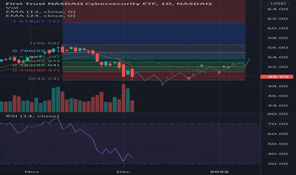
Task: Click the 1(56.58) Fibonacci level label
Action: coord(44,43)
